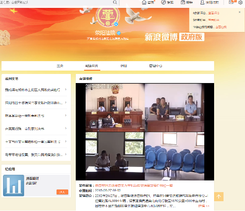Click the third orange link in the notification popup
Image resolution: width=245 pixels, height=211 pixels.
(221, 27)
